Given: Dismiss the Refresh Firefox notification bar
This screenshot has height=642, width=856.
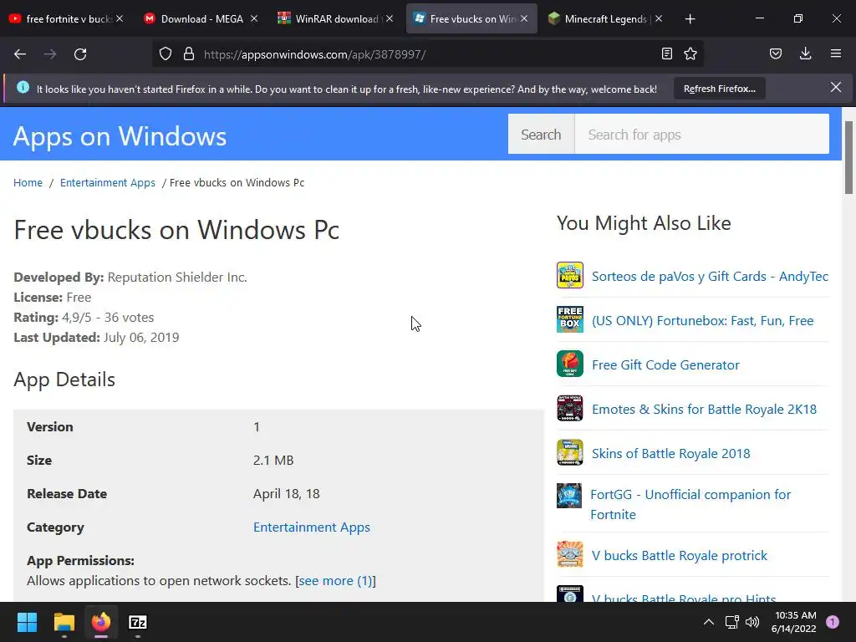Looking at the screenshot, I should click(836, 87).
